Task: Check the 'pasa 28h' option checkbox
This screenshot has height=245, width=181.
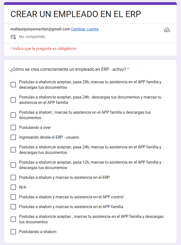Action: pos(13,85)
